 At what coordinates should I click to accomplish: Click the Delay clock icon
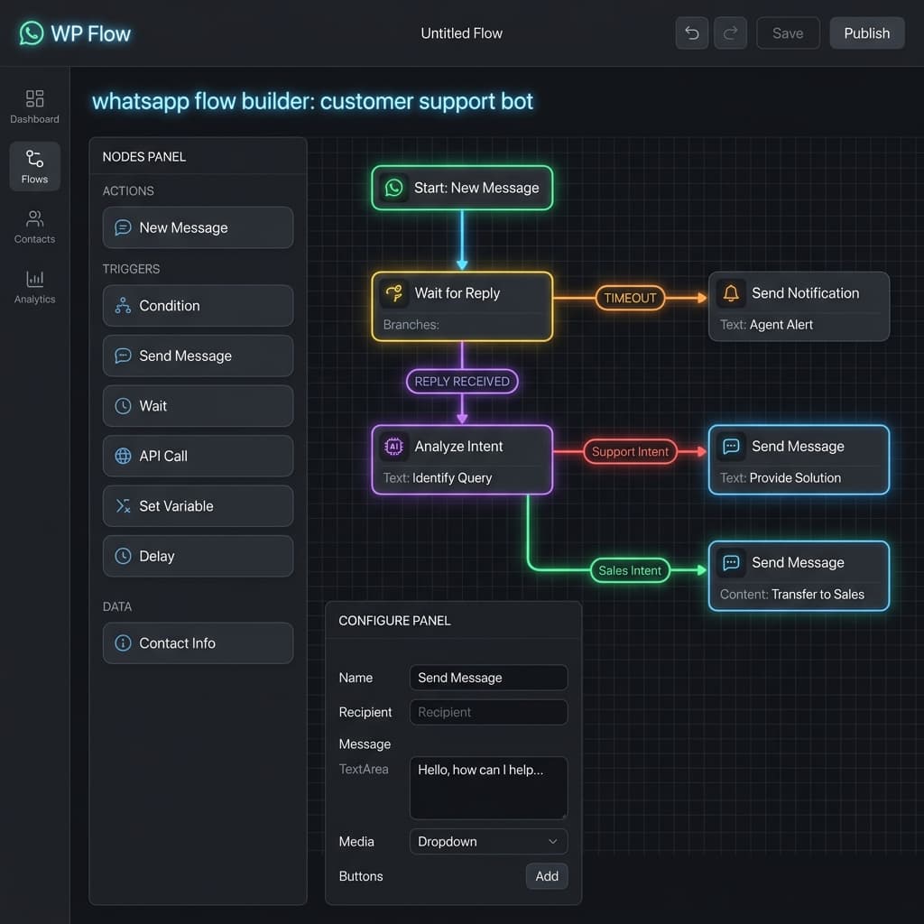(123, 556)
